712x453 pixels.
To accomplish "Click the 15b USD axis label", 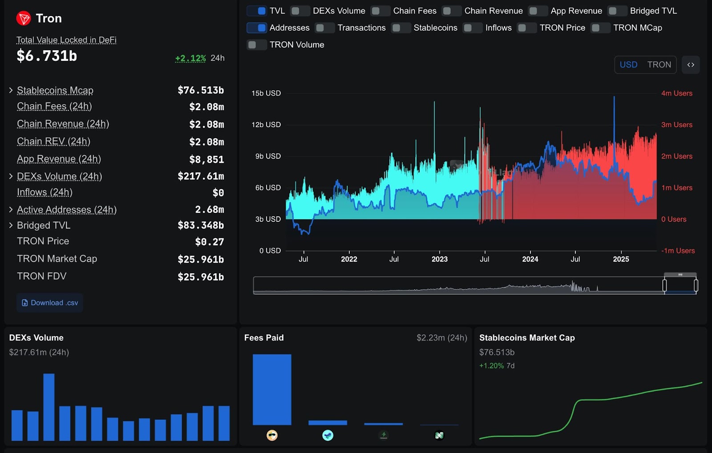I will point(266,93).
